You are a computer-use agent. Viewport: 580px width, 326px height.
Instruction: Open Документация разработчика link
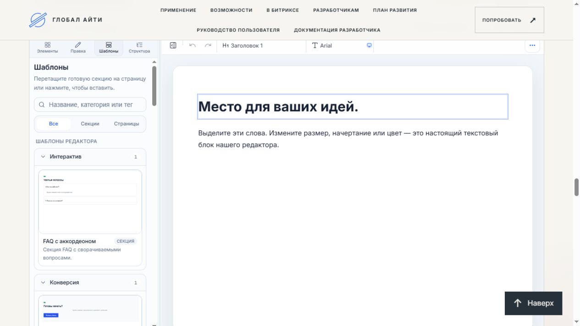(337, 30)
